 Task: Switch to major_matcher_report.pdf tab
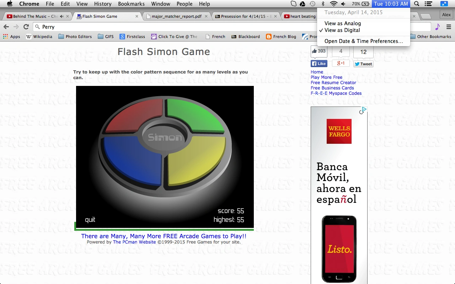[x=176, y=16]
